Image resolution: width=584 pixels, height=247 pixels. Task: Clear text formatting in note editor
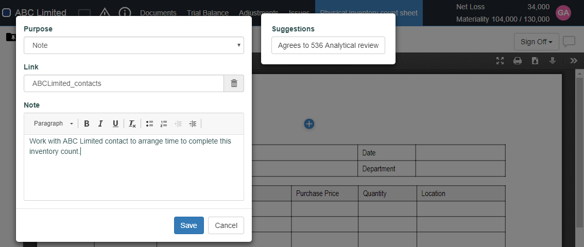[x=132, y=123]
